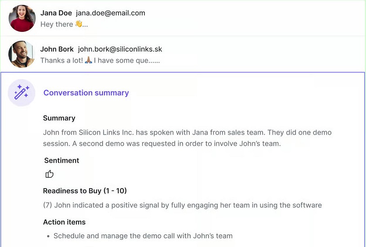Click the jana.doe@email.com address
Screen dimensions: 366x247
click(111, 13)
